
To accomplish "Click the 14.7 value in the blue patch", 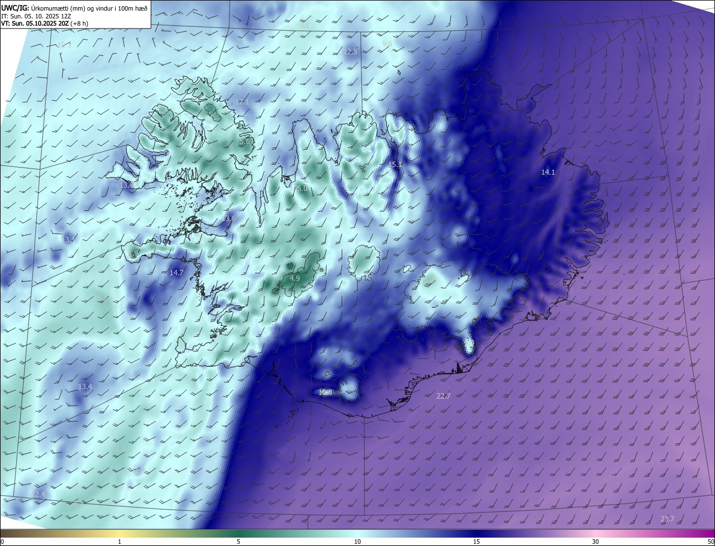I will (177, 272).
